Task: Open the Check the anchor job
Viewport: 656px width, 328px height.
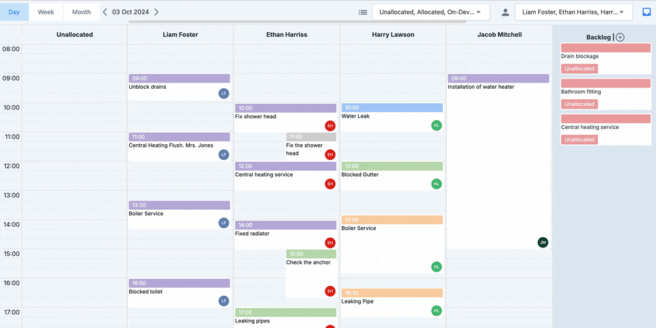Action: point(312,273)
